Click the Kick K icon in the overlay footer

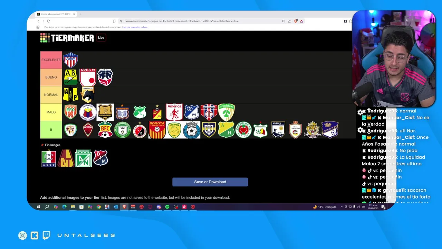[34, 236]
